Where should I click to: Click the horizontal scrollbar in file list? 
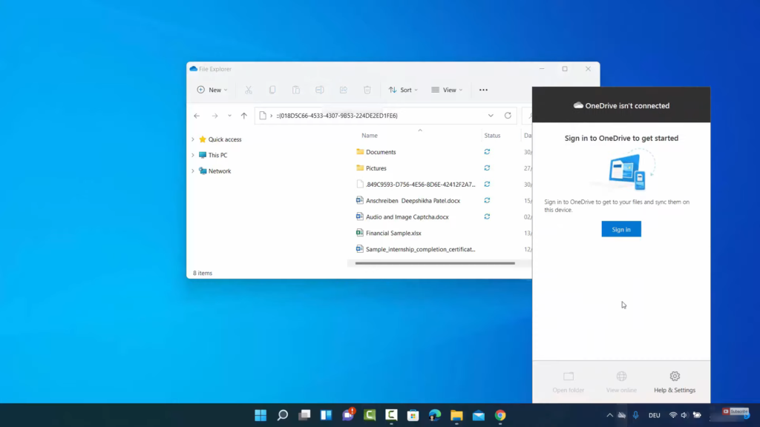[435, 263]
